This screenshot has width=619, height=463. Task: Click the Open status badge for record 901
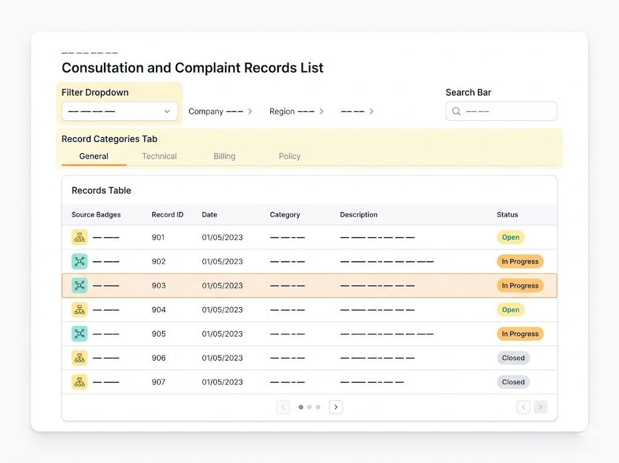coord(510,237)
